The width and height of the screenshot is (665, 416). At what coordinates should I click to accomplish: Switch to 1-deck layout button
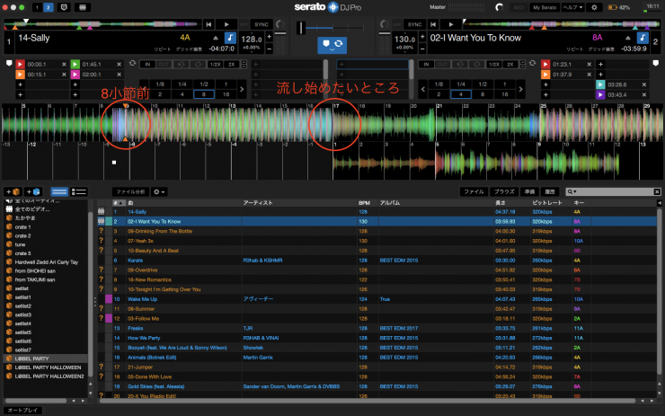[x=38, y=7]
